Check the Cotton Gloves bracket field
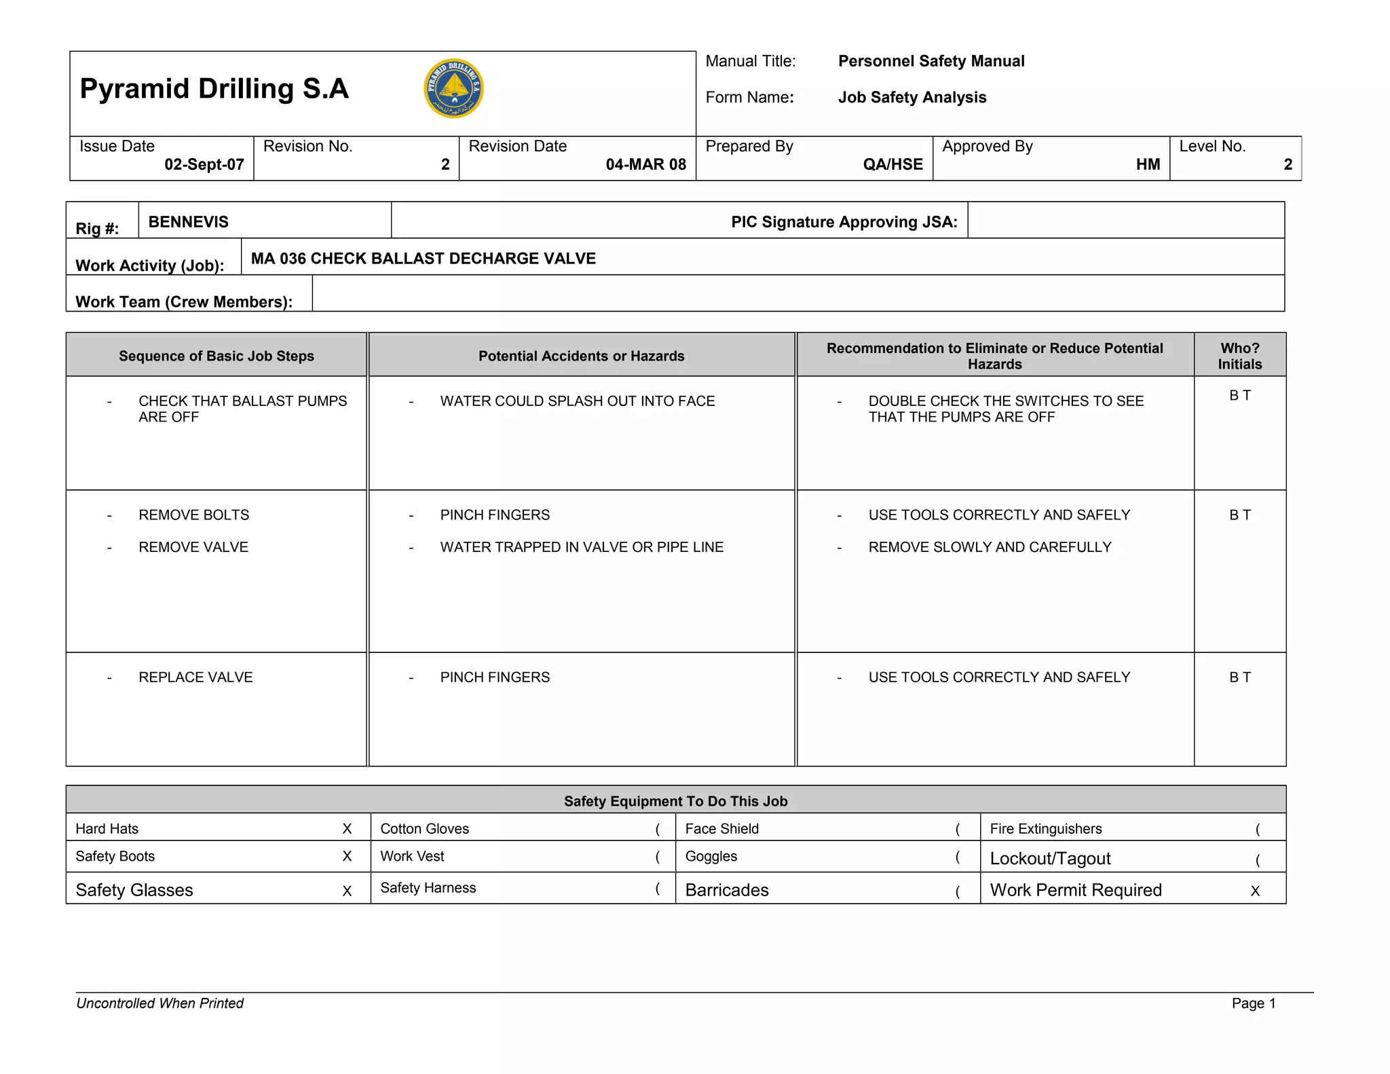Image resolution: width=1390 pixels, height=1074 pixels. 657,828
